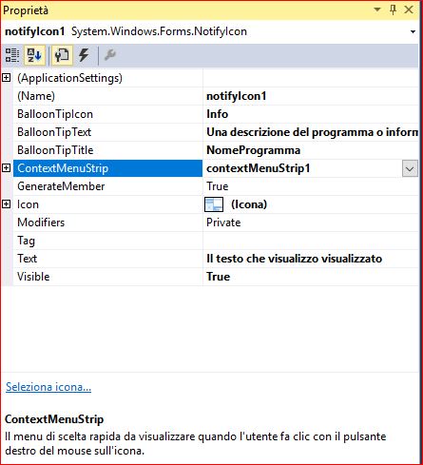Expand the (ApplicationSettings) node
The width and height of the screenshot is (423, 465).
pyautogui.click(x=7, y=78)
